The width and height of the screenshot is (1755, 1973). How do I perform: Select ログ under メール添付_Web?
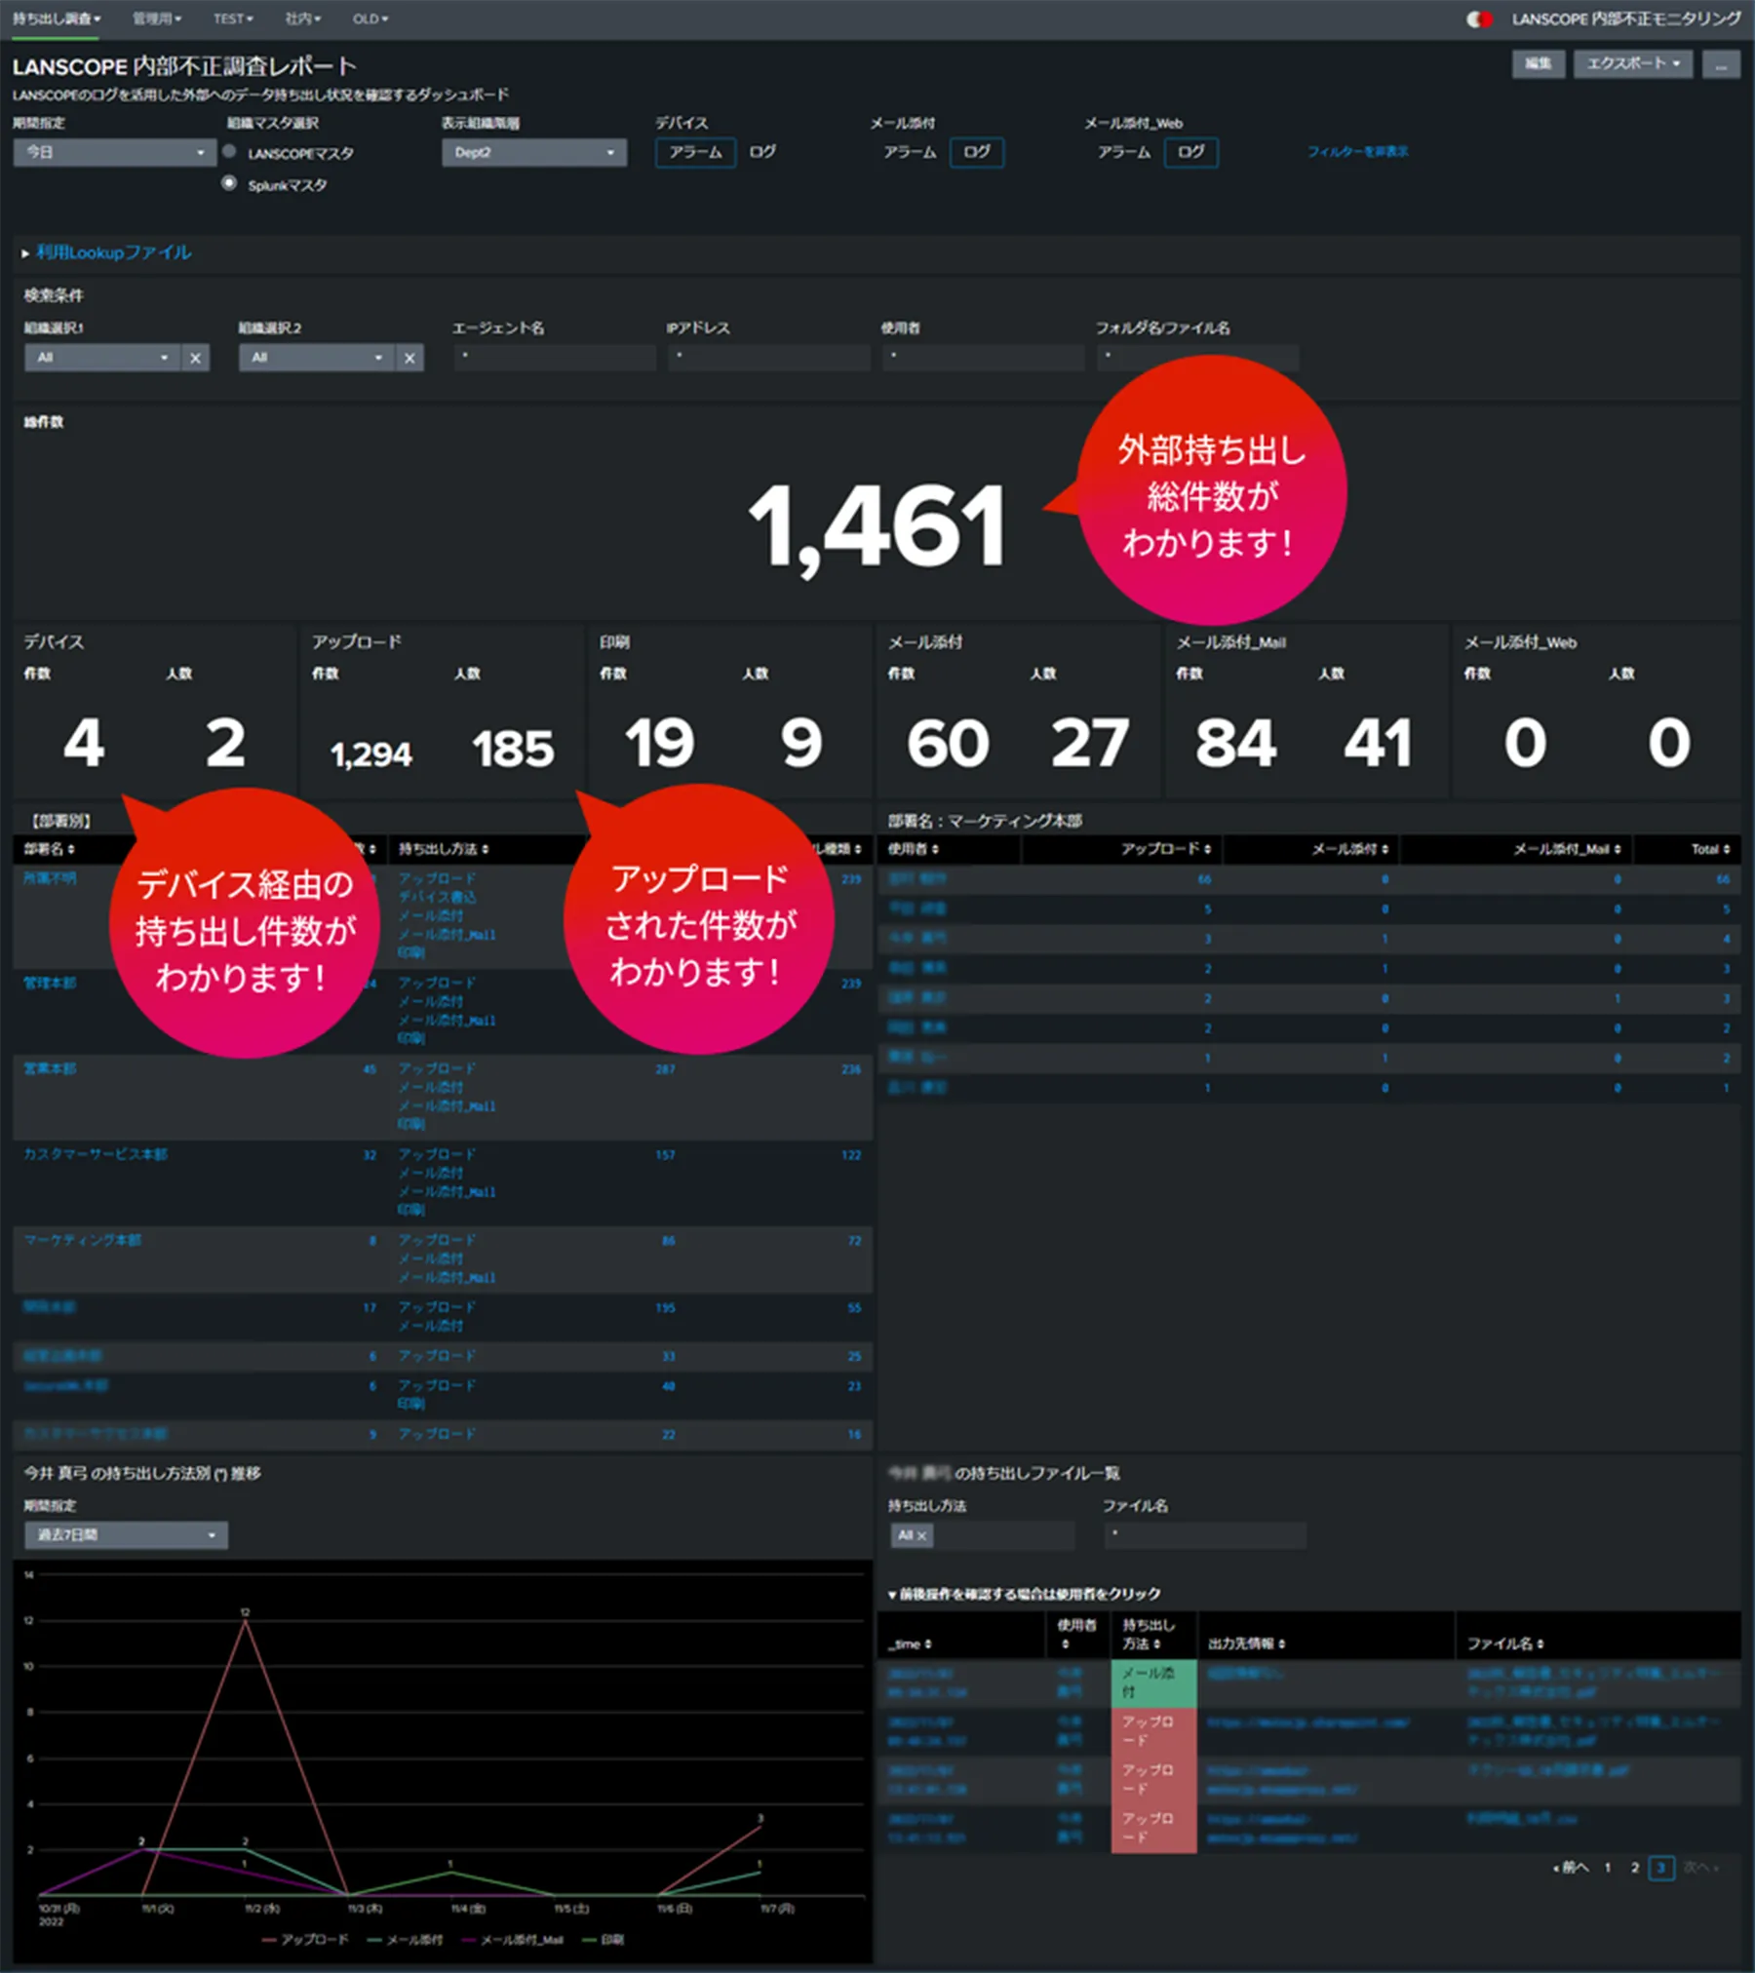pyautogui.click(x=1190, y=152)
